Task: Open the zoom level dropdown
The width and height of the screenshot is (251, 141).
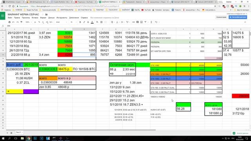Action: pos(29,22)
